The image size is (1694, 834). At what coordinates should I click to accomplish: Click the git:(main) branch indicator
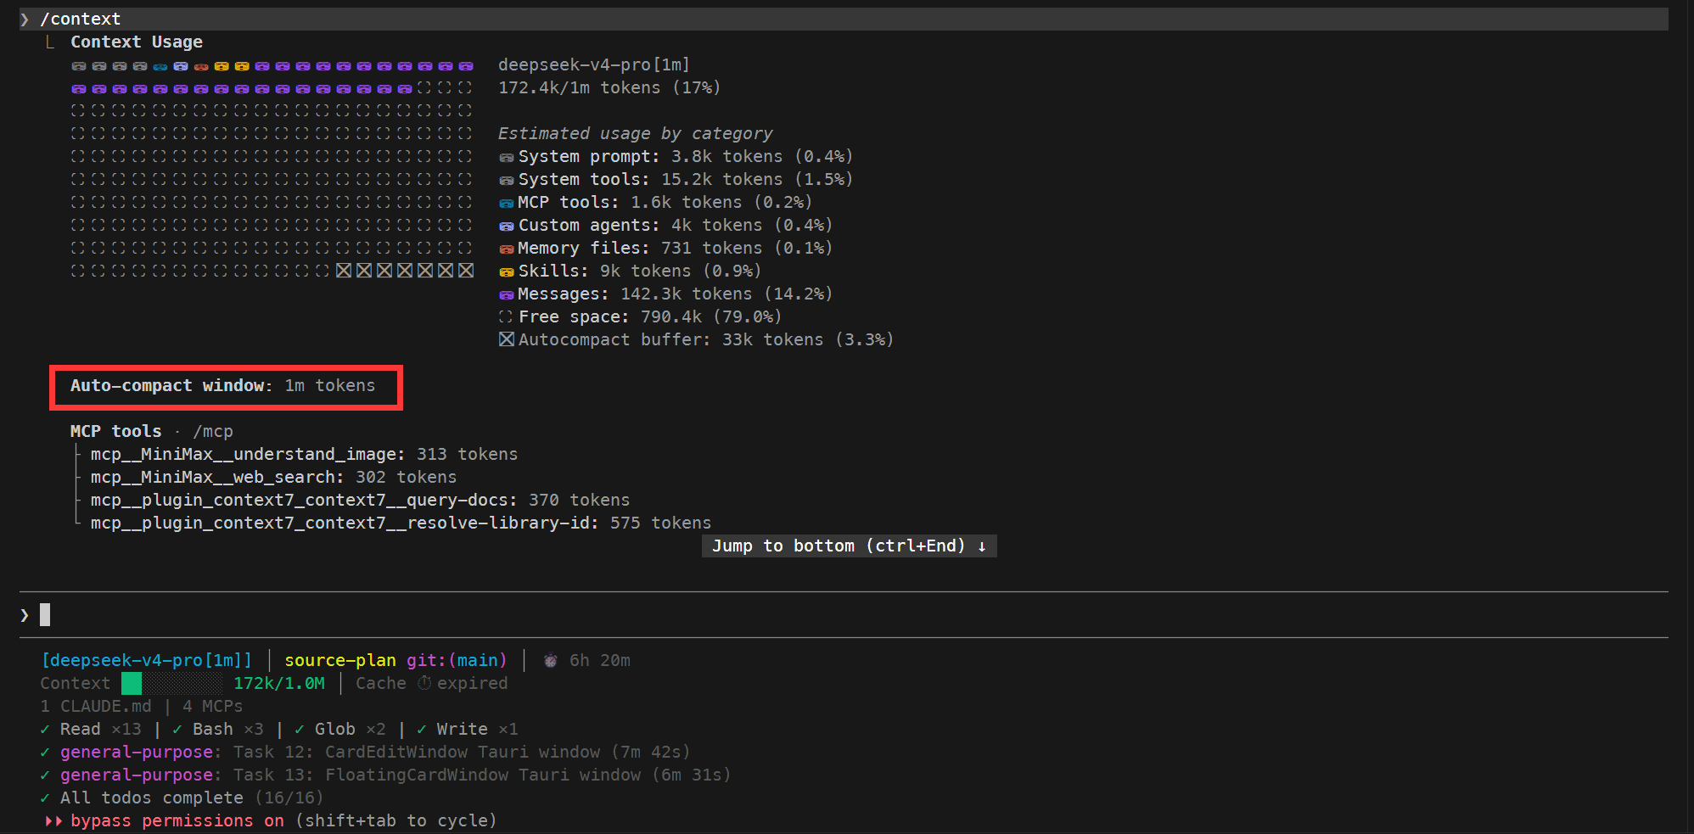click(x=457, y=660)
